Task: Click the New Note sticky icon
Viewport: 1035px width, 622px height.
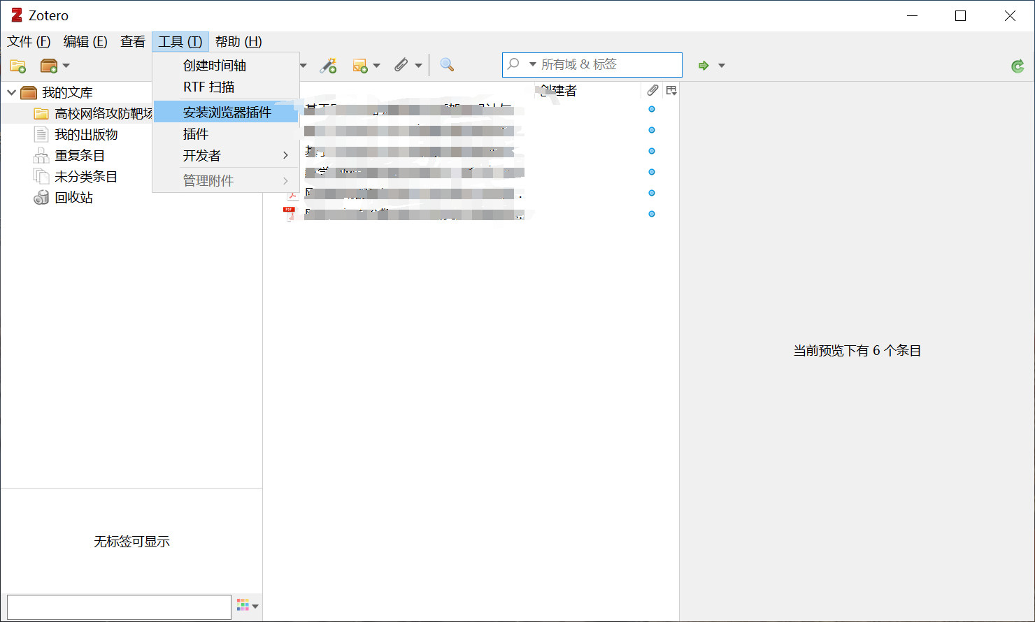Action: [360, 66]
